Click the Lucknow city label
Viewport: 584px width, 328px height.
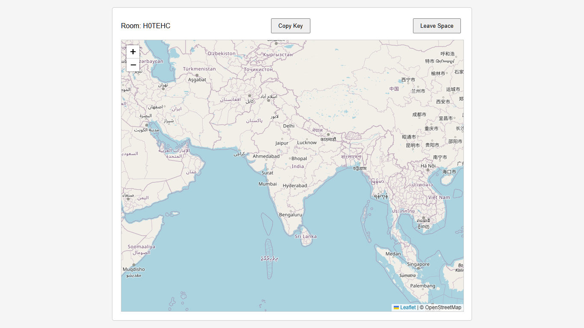307,143
